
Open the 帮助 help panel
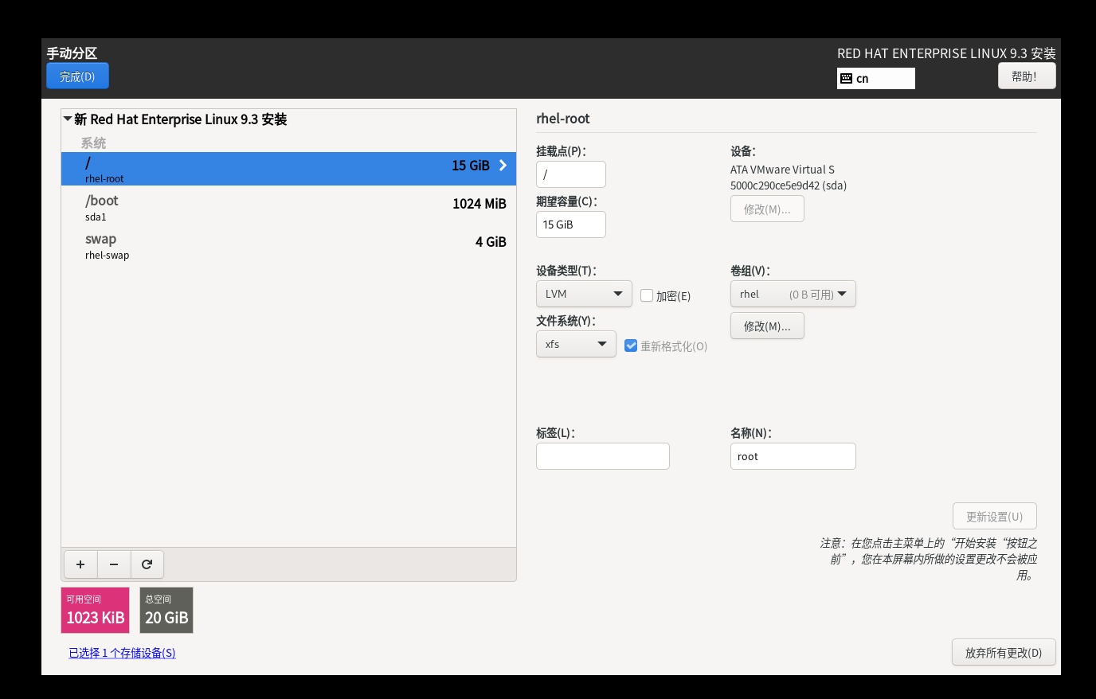pyautogui.click(x=1027, y=75)
